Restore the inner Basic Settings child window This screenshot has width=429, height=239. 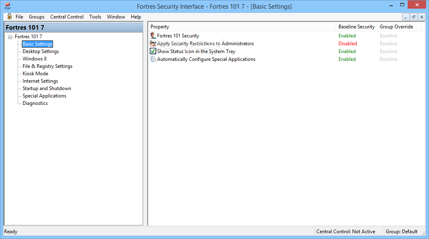coord(414,17)
